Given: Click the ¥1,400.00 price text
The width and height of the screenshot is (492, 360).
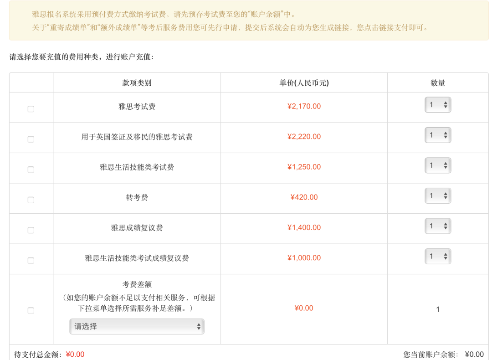Looking at the screenshot, I should [x=304, y=227].
